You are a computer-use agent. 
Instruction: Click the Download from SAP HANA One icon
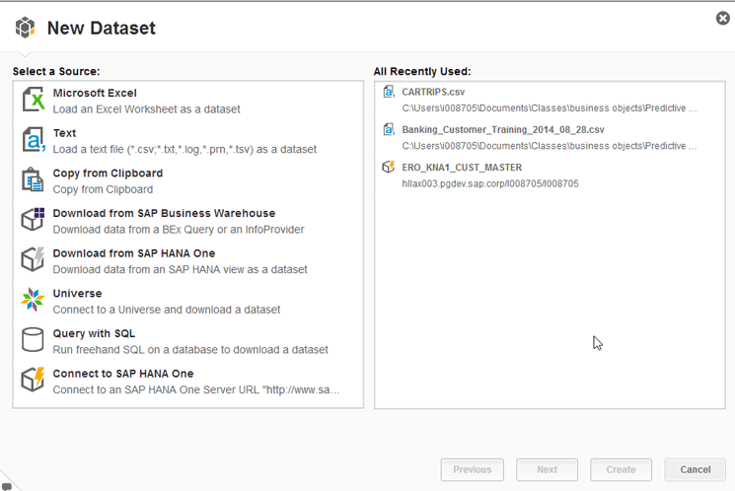(34, 260)
